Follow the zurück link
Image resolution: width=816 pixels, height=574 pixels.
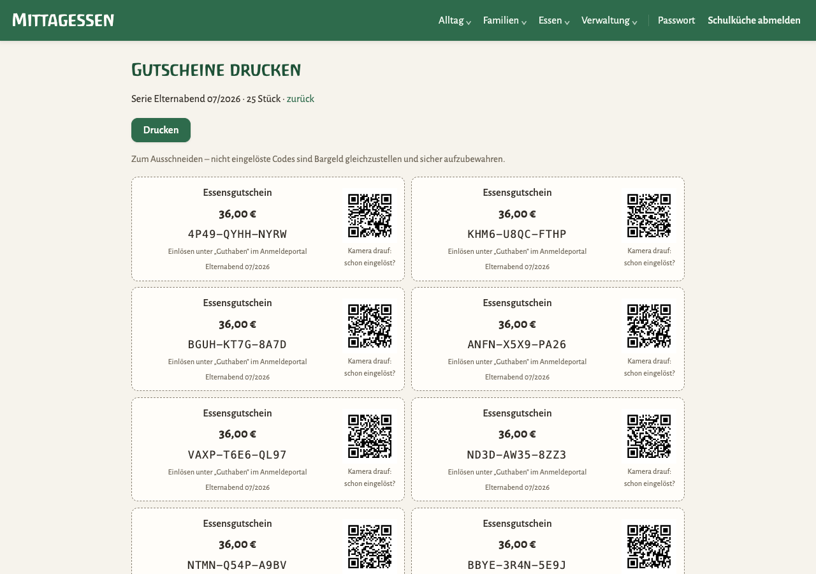[x=300, y=99]
